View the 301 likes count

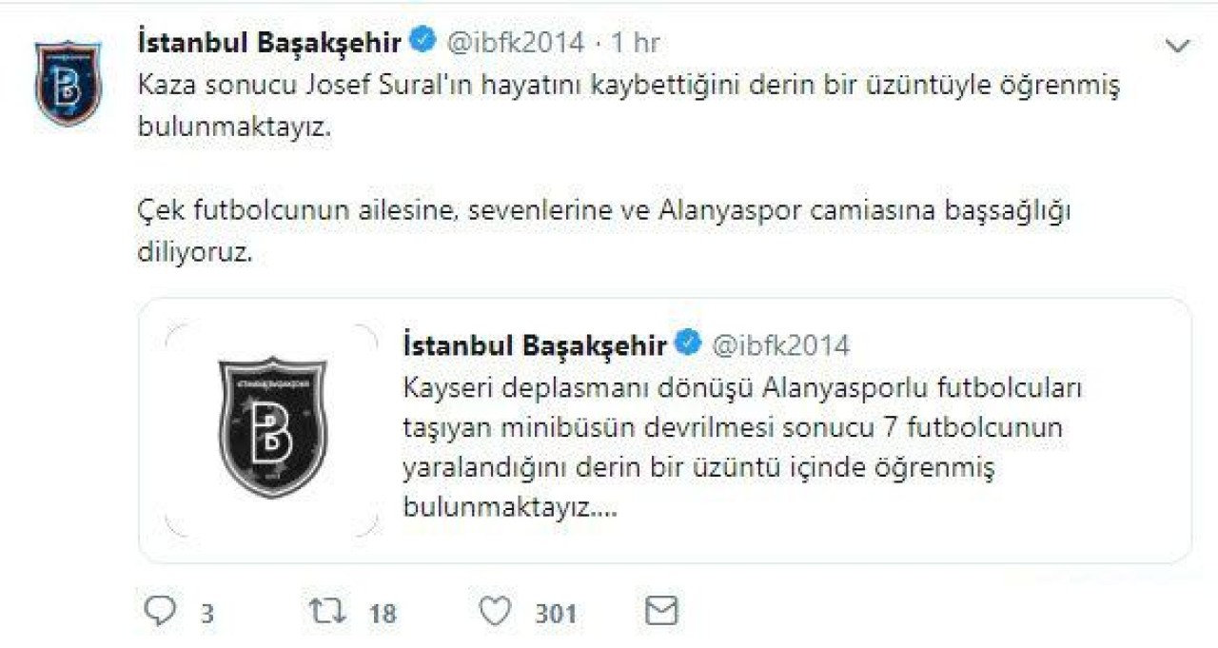(556, 614)
